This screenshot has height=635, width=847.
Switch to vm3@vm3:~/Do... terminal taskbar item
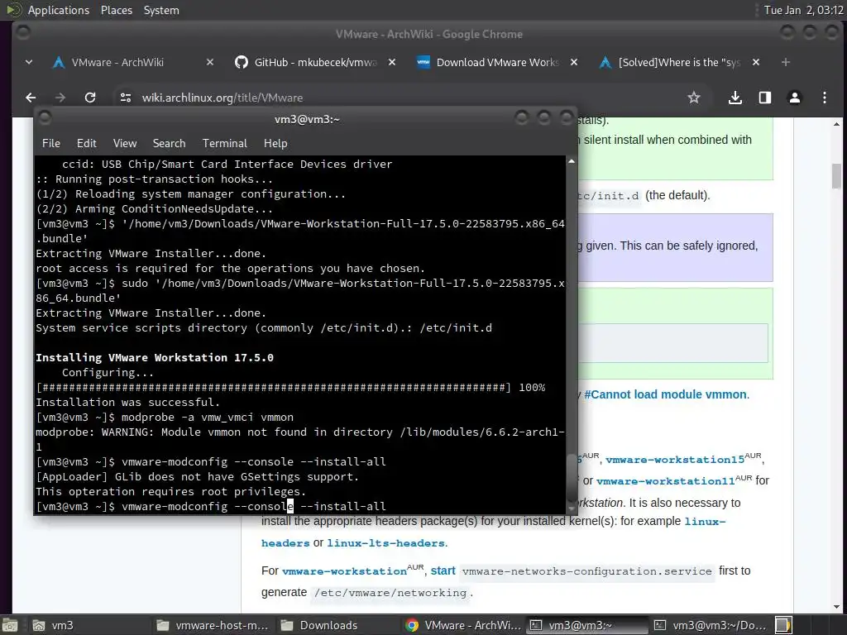click(711, 625)
